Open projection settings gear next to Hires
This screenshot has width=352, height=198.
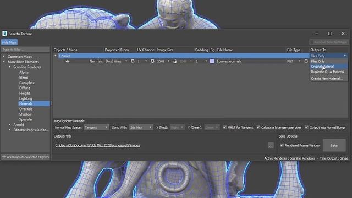tap(133, 61)
